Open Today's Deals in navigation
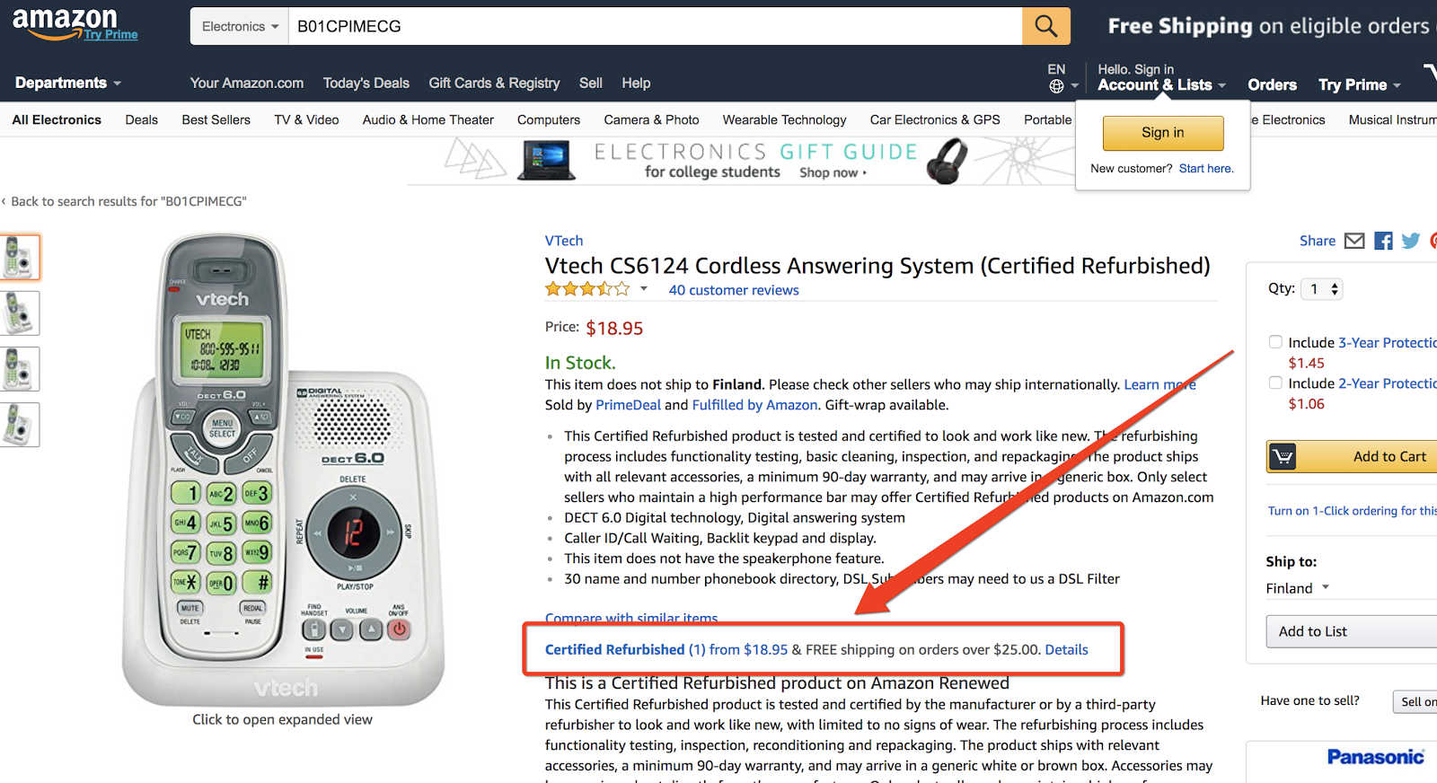Screen dimensions: 1437x783 tap(366, 83)
